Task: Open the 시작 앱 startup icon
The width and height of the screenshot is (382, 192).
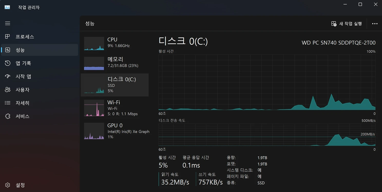Action: pyautogui.click(x=8, y=76)
